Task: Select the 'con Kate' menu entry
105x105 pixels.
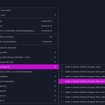Action: [29, 10]
